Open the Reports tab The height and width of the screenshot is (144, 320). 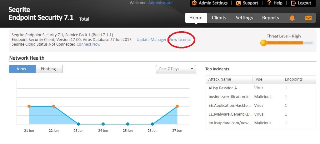coord(270,18)
